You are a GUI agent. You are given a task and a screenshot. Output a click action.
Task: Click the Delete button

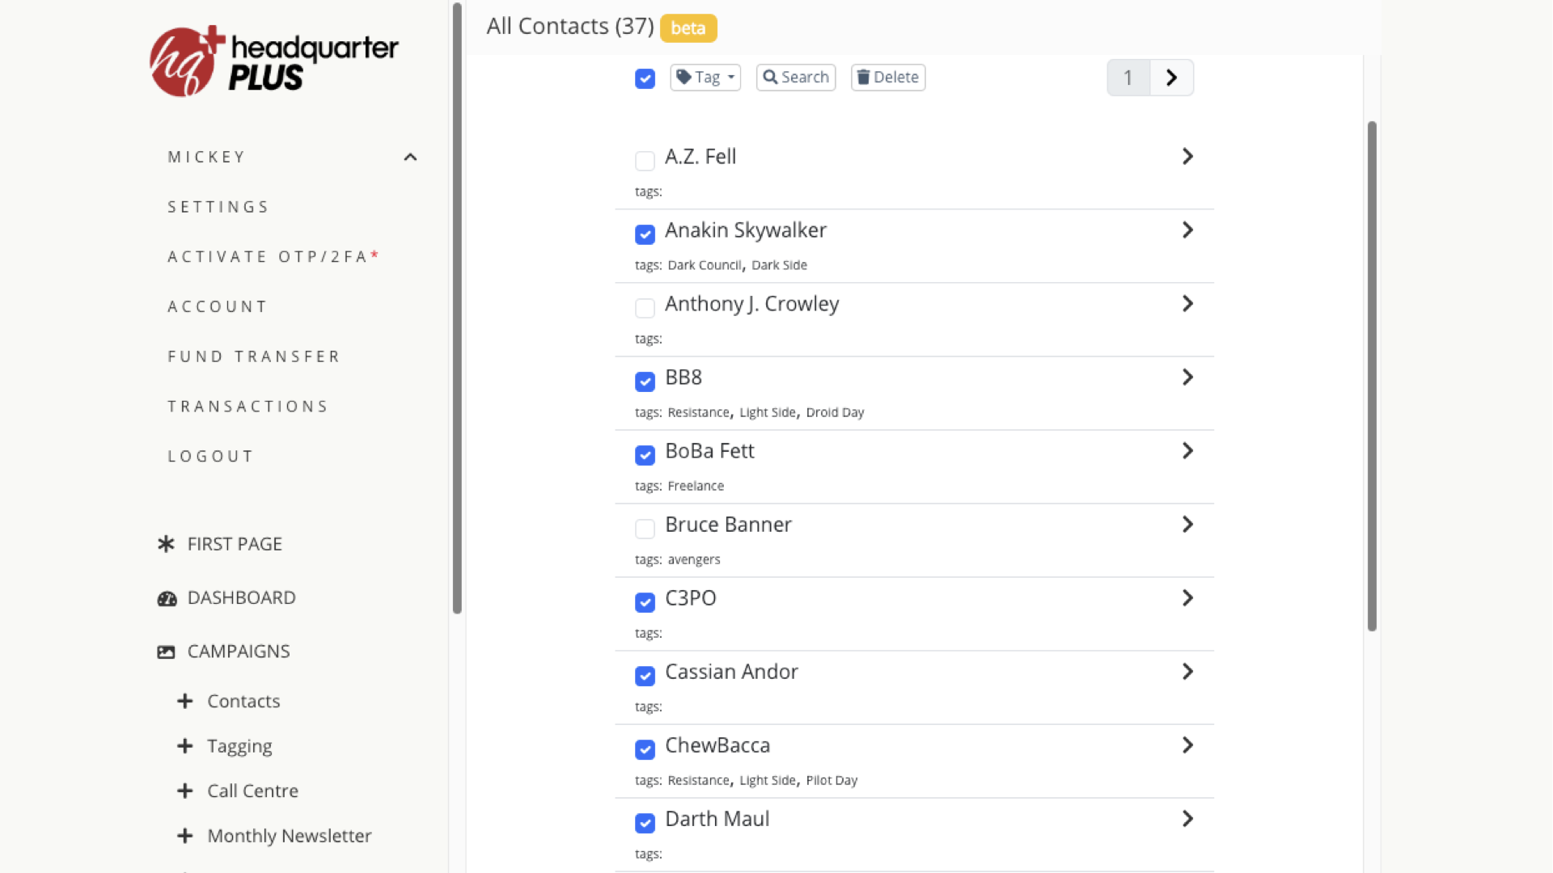888,78
